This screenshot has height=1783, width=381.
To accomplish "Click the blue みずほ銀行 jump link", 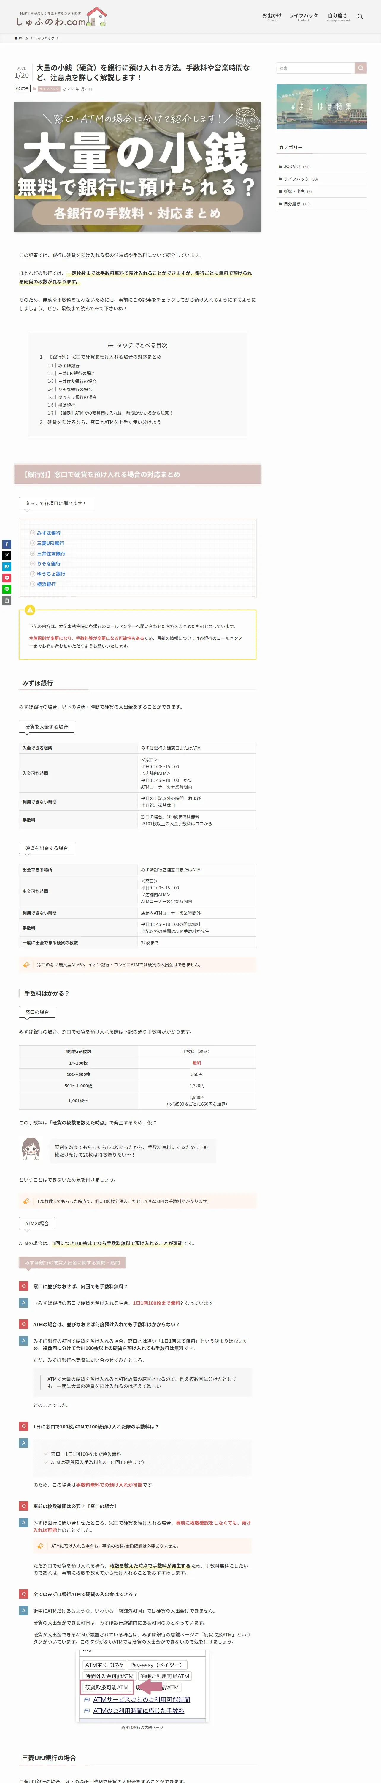I will [48, 533].
